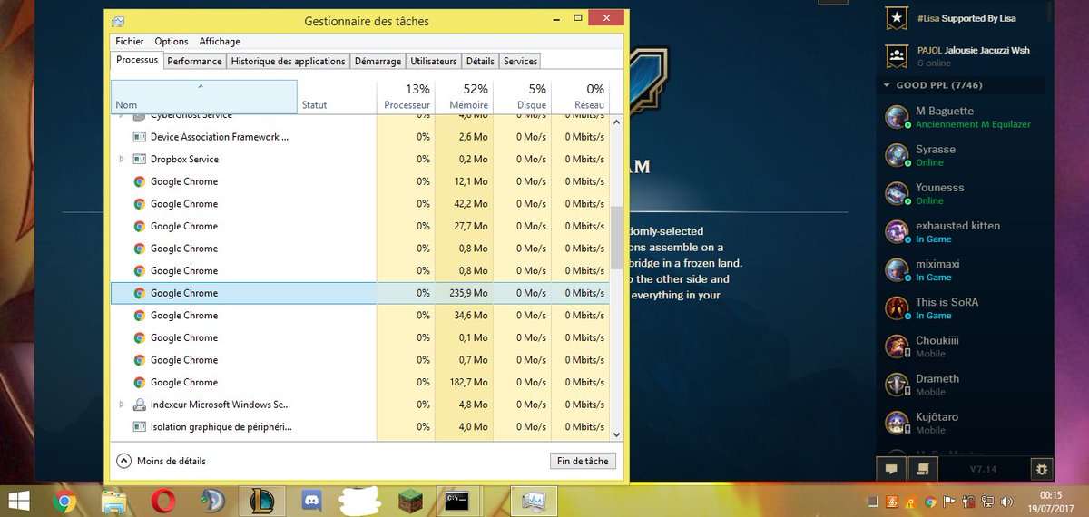Expand the Indexeur Microsoft Windows process row
This screenshot has height=517, width=1089.
click(x=122, y=405)
